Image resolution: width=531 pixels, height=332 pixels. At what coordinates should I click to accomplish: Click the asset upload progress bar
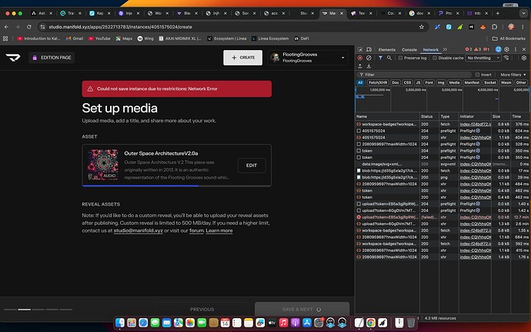point(176,186)
